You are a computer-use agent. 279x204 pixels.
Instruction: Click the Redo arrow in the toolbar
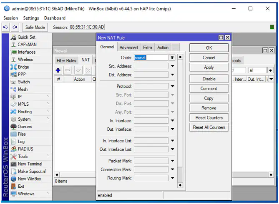[x=15, y=27]
